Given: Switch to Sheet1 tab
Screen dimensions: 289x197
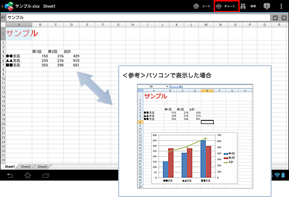Looking at the screenshot, I should [x=9, y=167].
